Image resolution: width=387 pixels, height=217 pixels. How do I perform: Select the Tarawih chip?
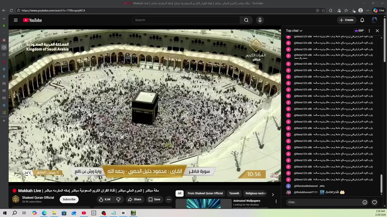(234, 193)
